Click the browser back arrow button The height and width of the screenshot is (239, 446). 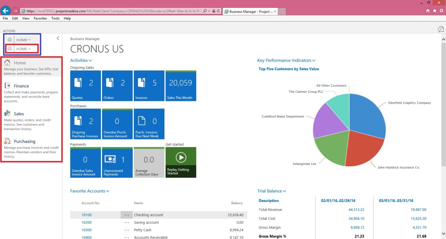point(5,11)
